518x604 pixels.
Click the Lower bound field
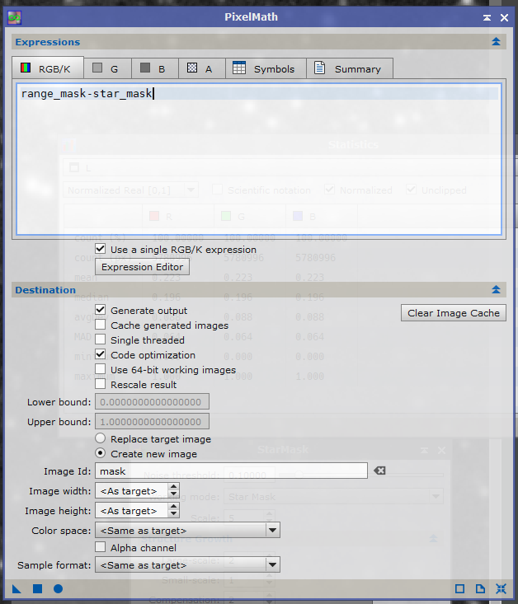click(x=153, y=402)
